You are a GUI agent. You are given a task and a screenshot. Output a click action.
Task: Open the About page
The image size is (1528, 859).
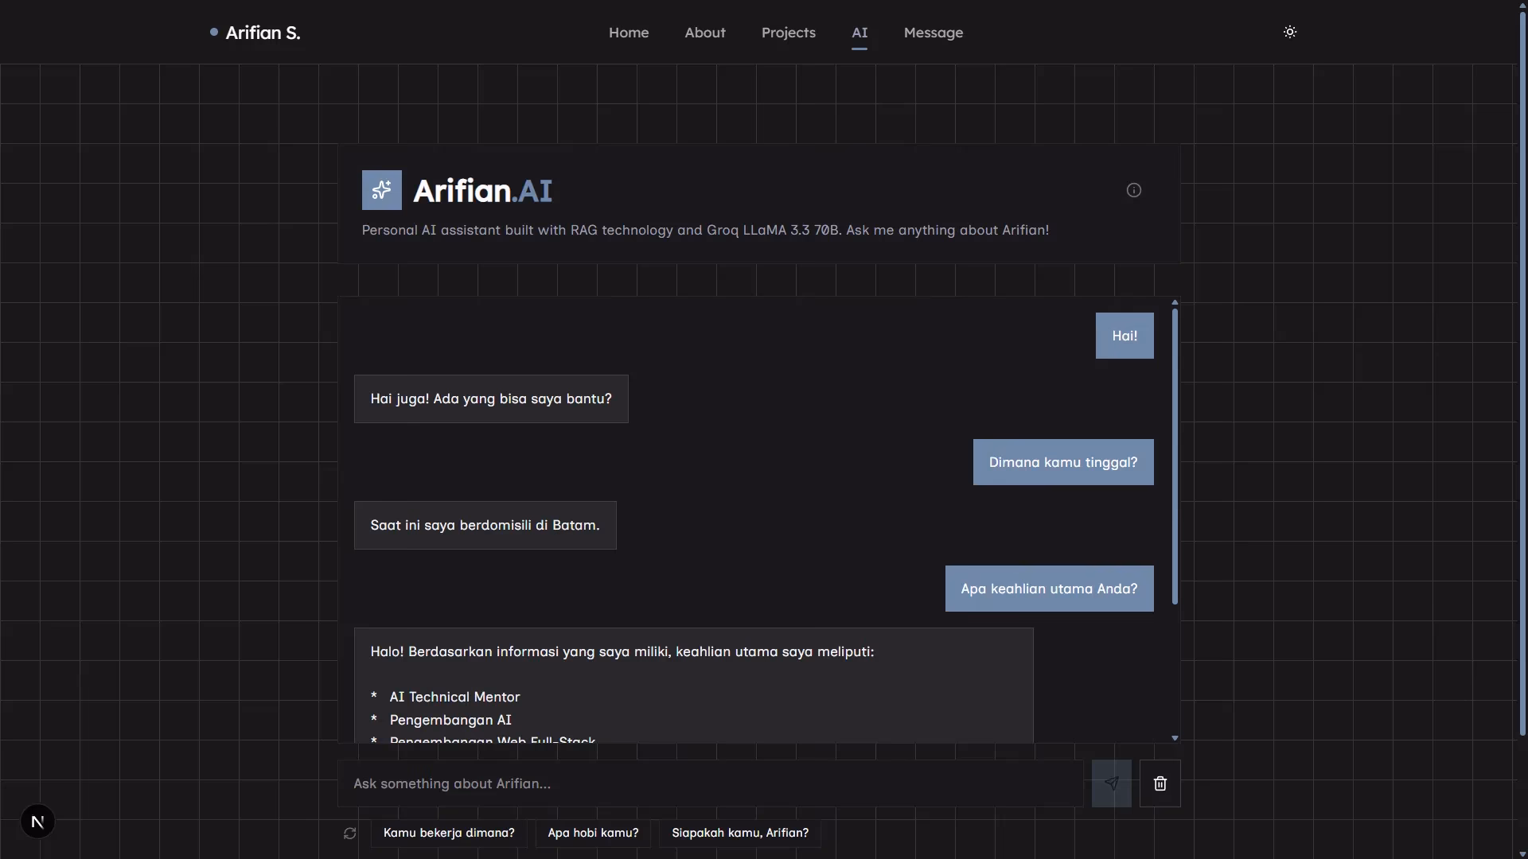pos(704,33)
